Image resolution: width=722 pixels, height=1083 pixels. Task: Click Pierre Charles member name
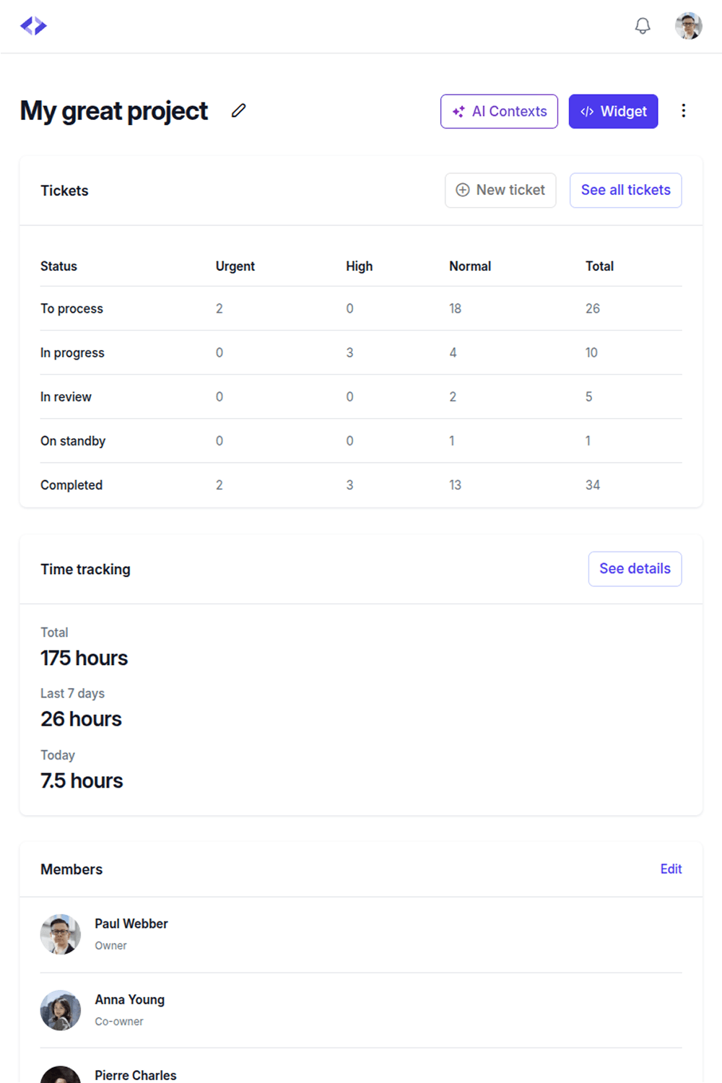click(136, 1075)
